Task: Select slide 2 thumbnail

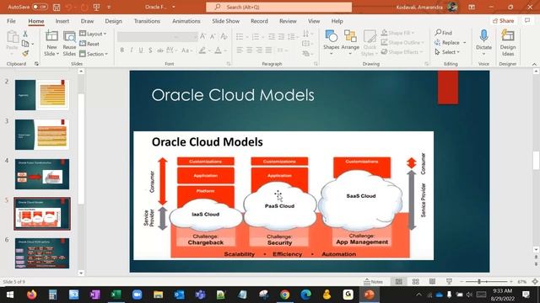Action: point(42,95)
